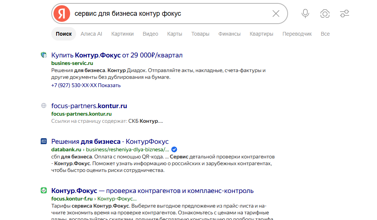Switch to the Квартиры tab
The height and width of the screenshot is (220, 377).
tap(261, 34)
